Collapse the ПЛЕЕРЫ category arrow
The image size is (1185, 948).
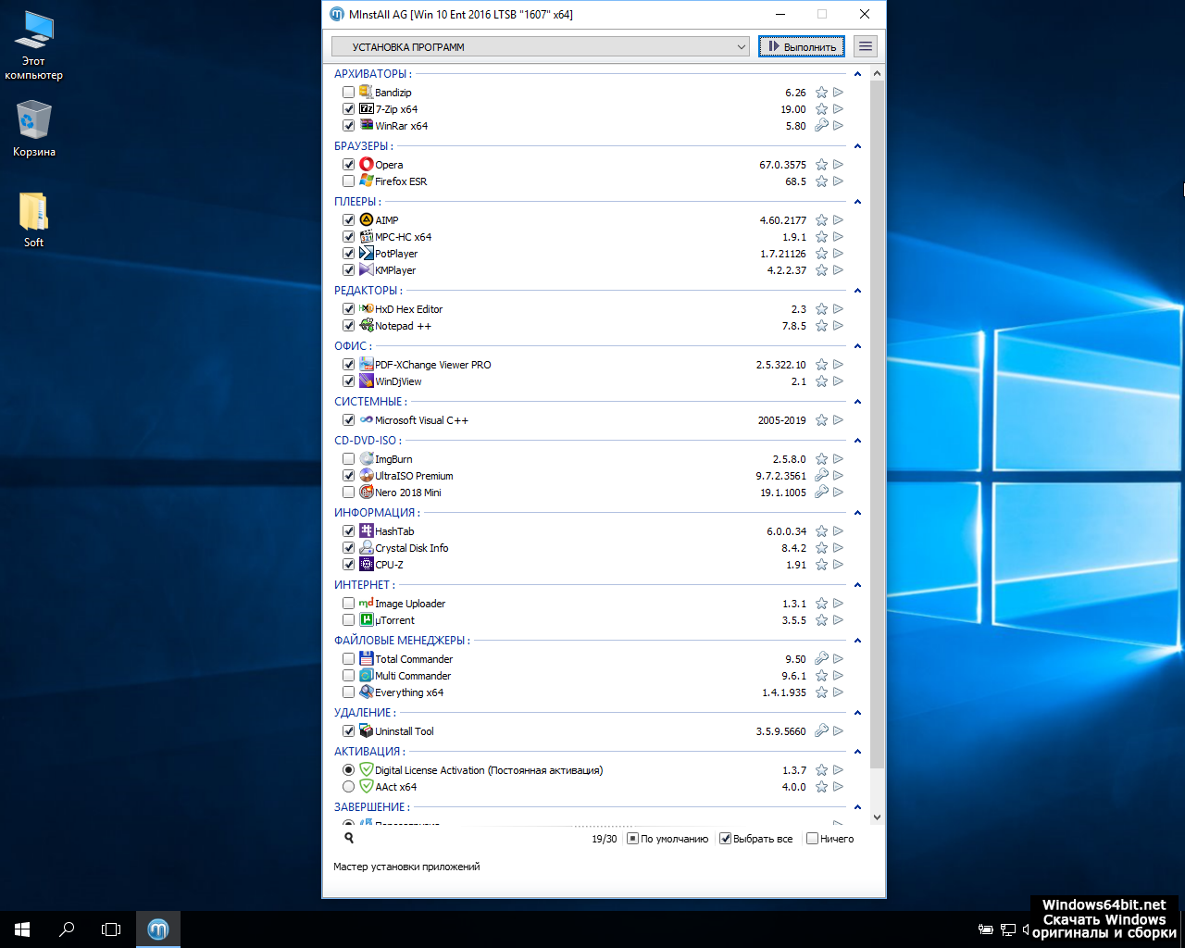click(x=857, y=202)
